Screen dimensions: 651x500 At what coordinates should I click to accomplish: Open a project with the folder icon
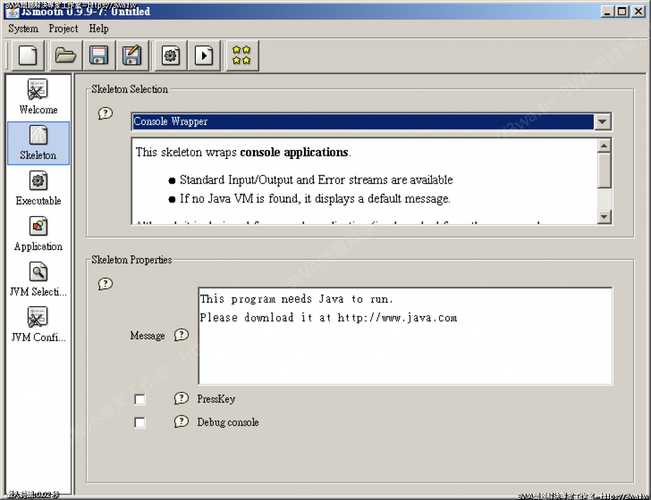[65, 56]
